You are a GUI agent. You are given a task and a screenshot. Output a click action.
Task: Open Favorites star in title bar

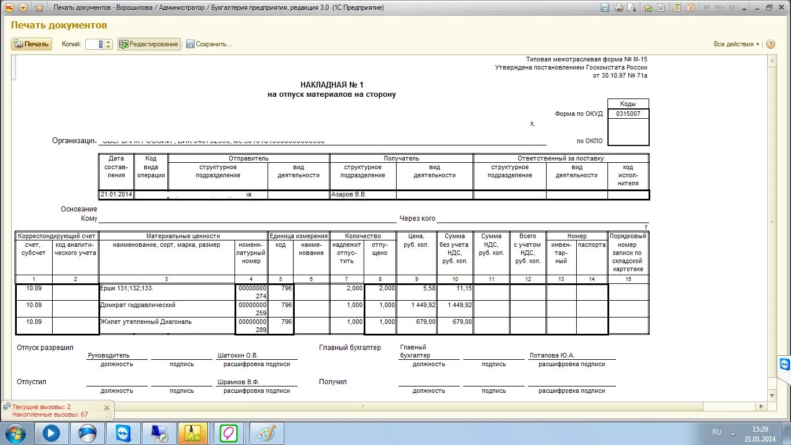click(x=39, y=8)
